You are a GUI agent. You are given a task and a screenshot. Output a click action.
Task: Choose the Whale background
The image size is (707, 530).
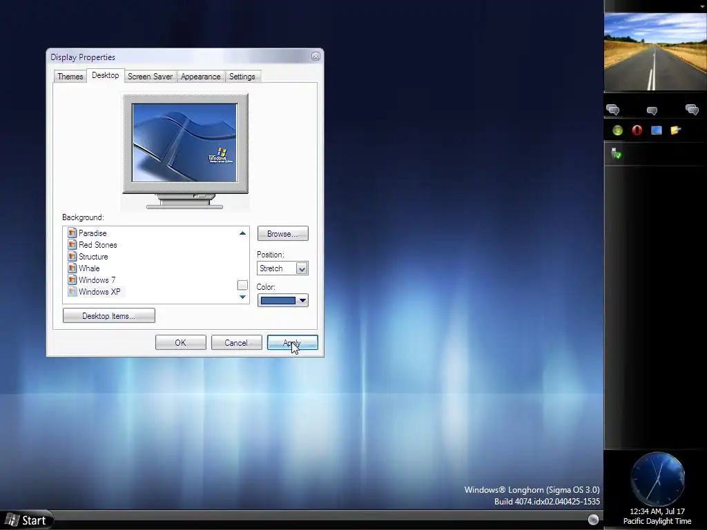point(89,268)
